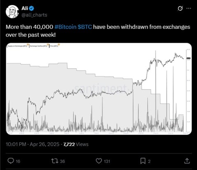Select Price (BTC) chart legend item

tap(54, 46)
